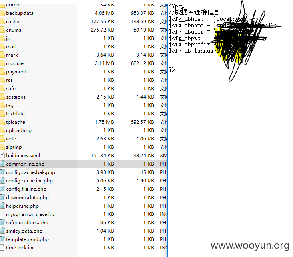The image size is (293, 257).
Task: Select the baidunews.xml file name
Action: pos(23,155)
